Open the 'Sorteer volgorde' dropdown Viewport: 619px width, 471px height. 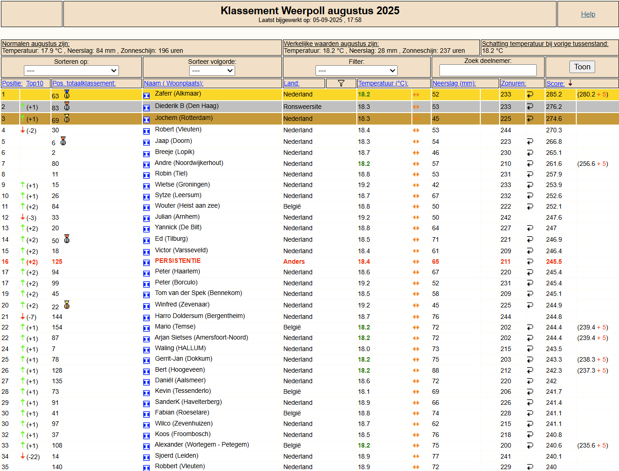[x=212, y=70]
